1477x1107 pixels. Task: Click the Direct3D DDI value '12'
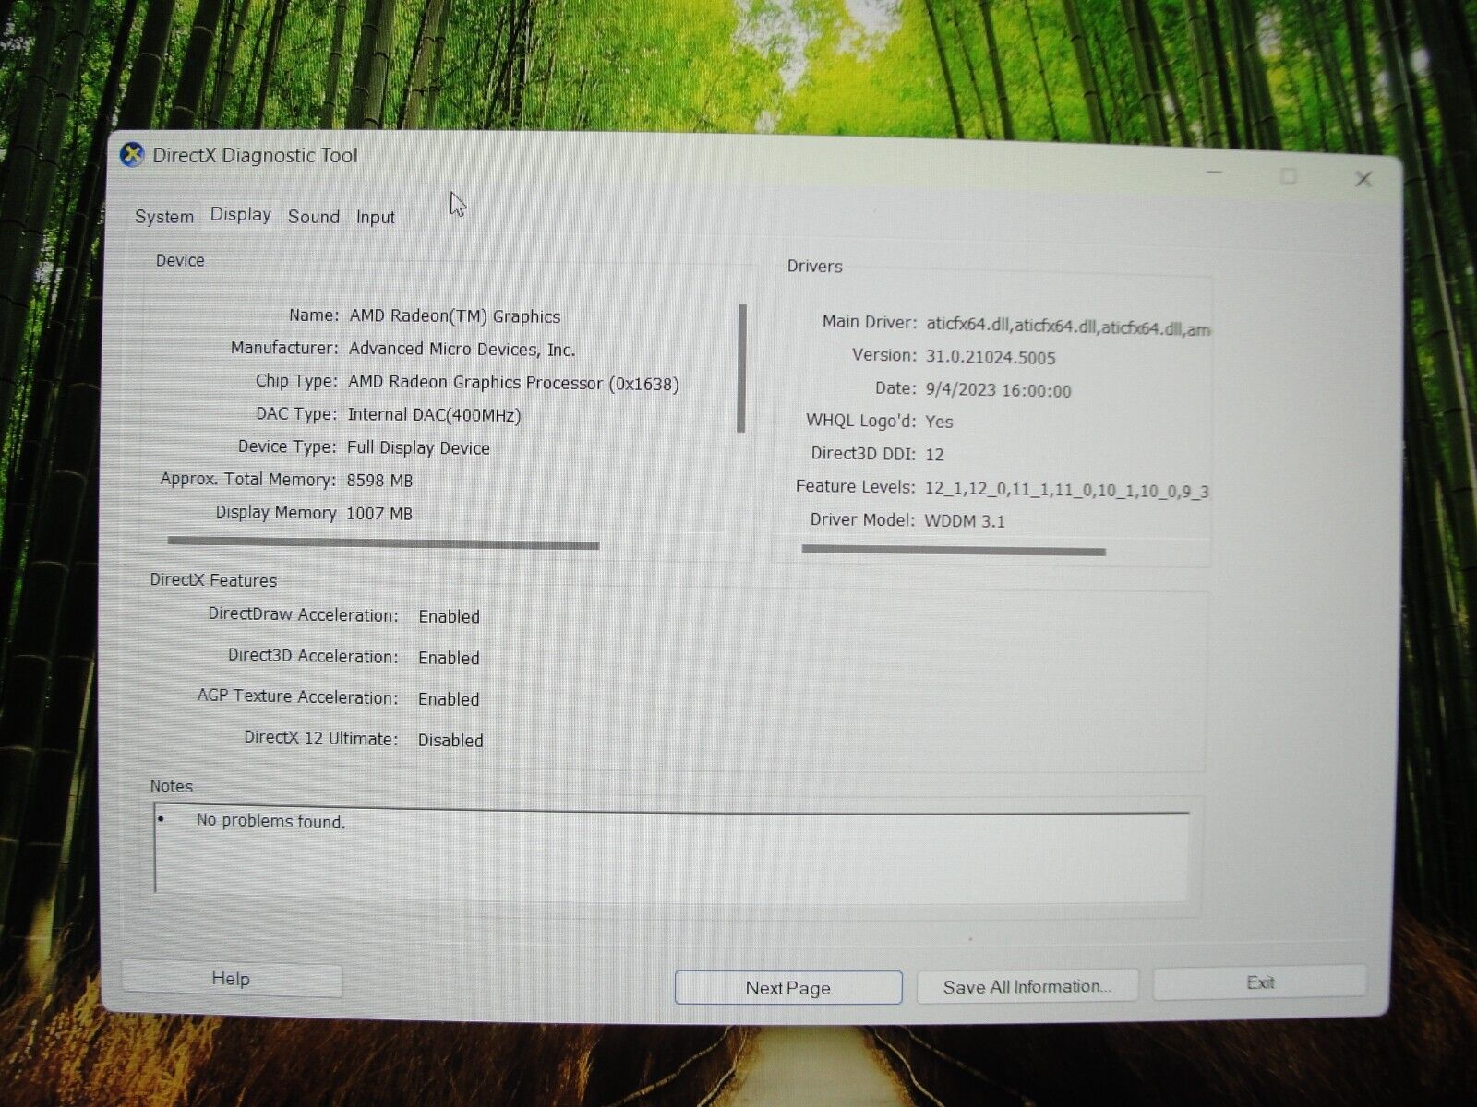point(934,455)
